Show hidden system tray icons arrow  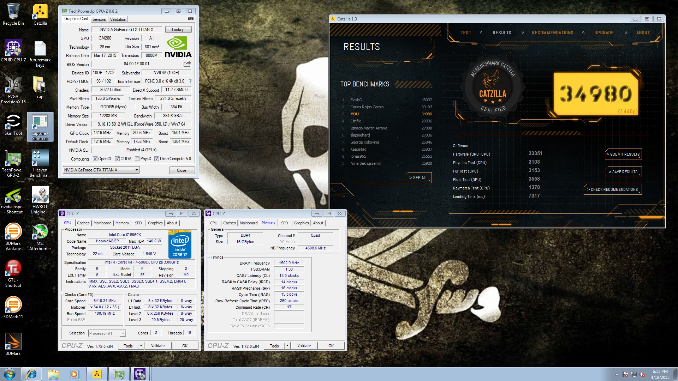point(617,374)
